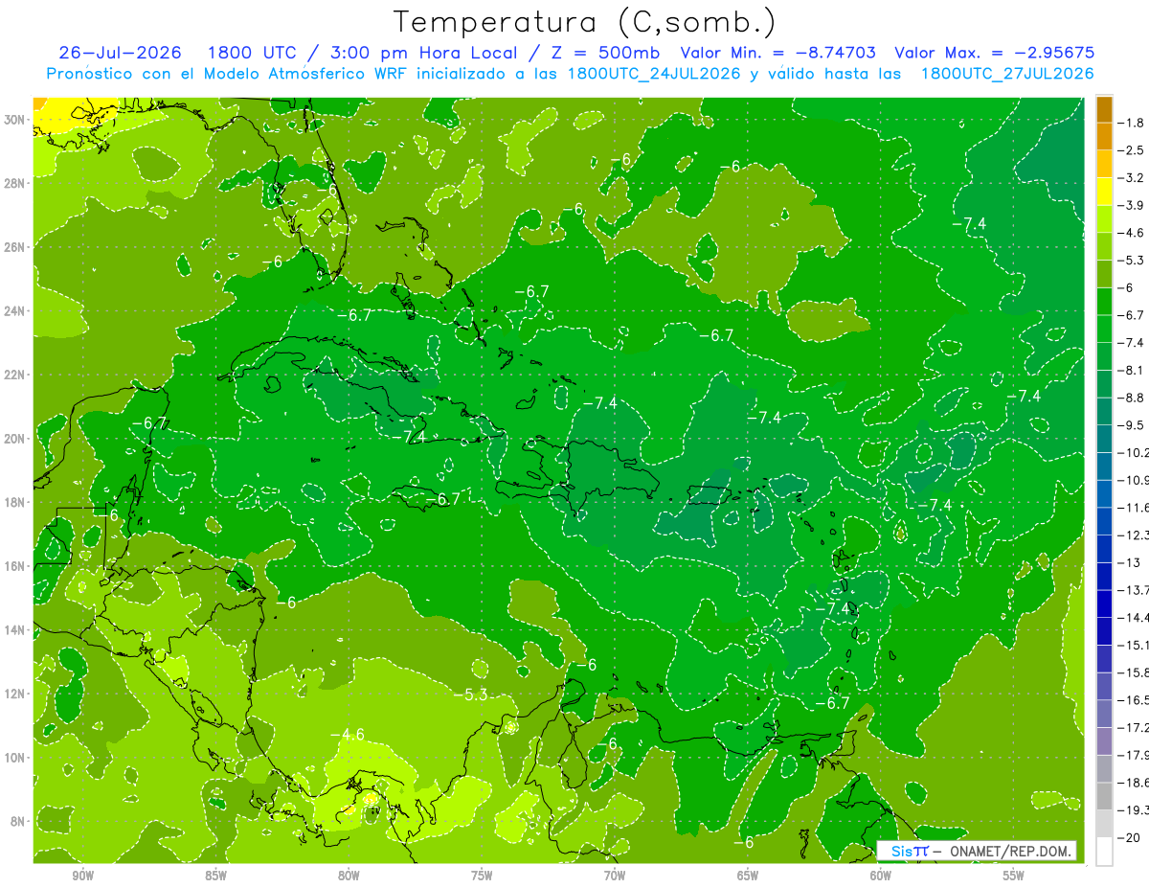The width and height of the screenshot is (1149, 888).
Task: Click the 10N latitude axis label
Action: click(14, 758)
